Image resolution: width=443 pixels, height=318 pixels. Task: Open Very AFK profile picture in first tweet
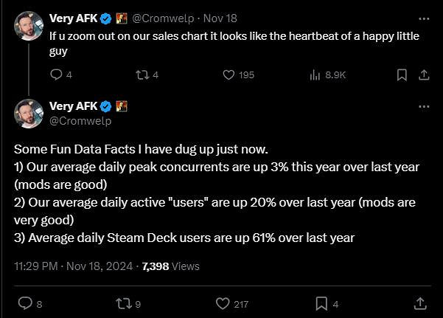28,25
